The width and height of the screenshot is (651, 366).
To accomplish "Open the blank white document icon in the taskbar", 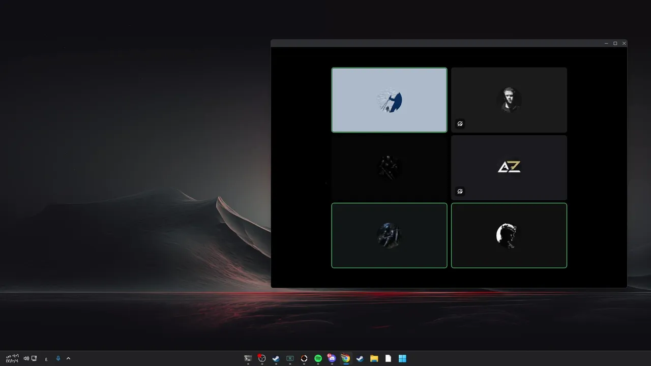I will click(388, 358).
